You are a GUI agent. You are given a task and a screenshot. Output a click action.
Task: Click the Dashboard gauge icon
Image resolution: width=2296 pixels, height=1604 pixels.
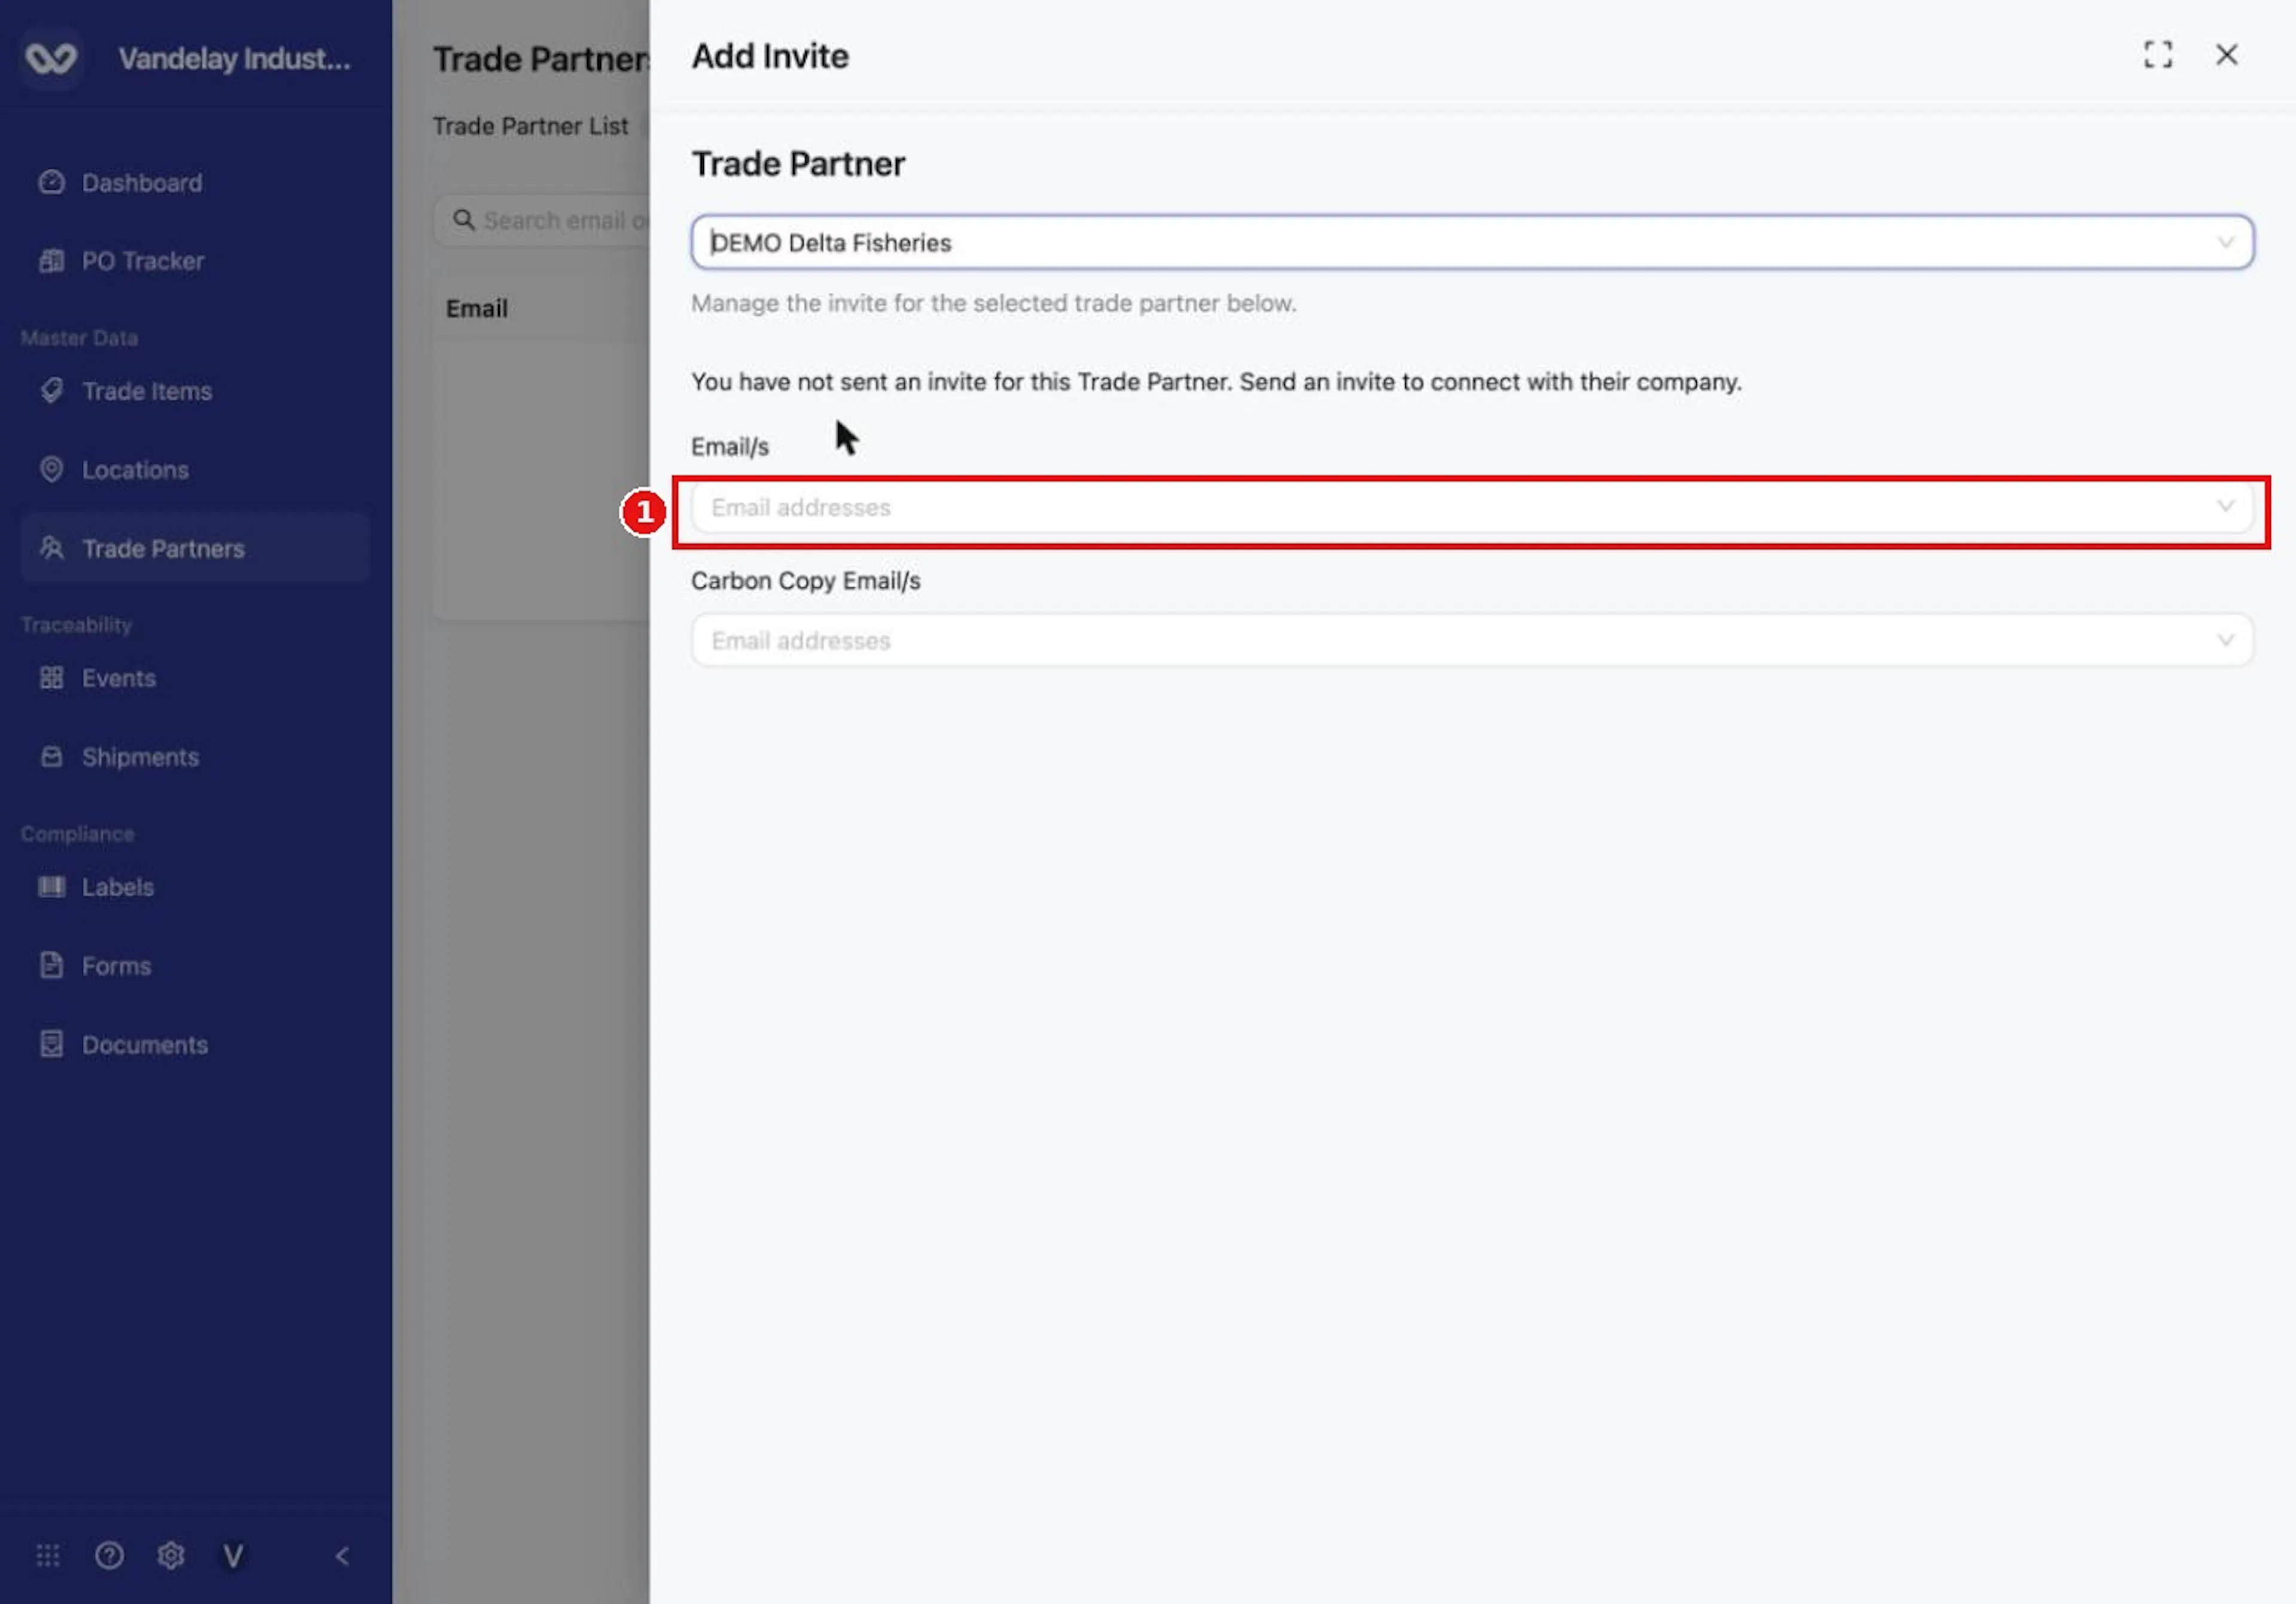(x=51, y=182)
